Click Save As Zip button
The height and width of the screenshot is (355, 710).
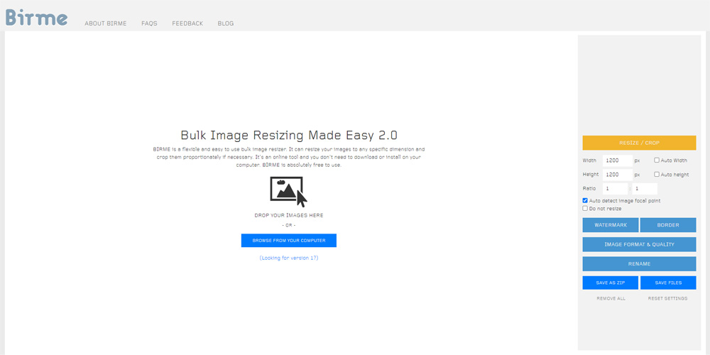pos(611,283)
